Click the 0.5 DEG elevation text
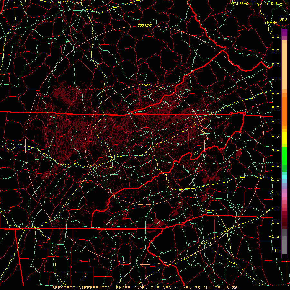 pyautogui.click(x=161, y=288)
